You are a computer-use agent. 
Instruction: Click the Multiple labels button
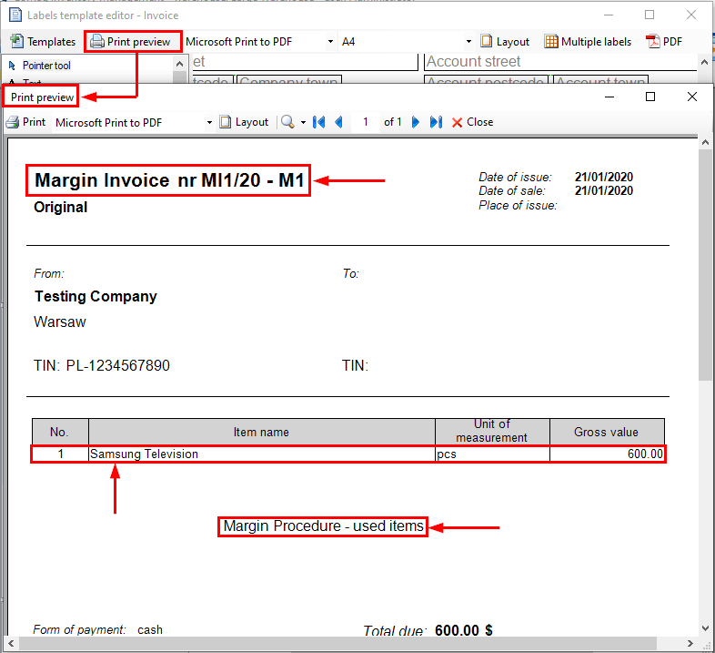tap(588, 42)
